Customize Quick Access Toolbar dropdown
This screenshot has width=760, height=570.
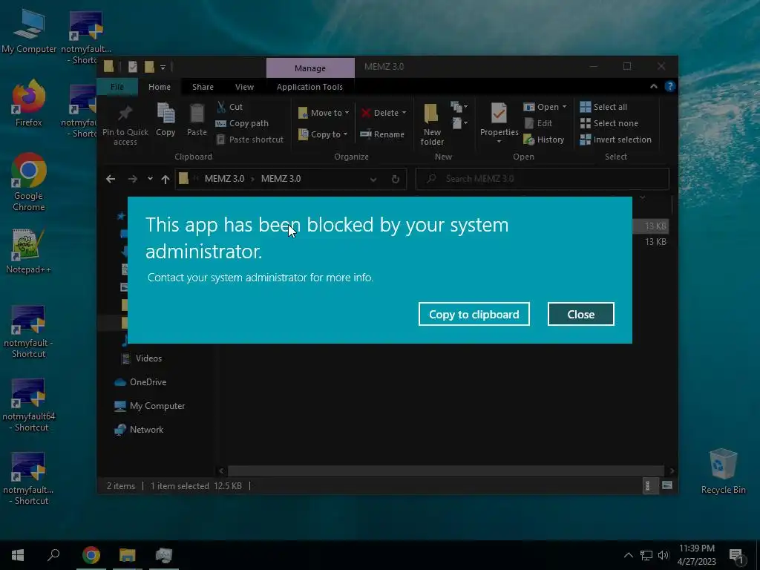(x=163, y=67)
